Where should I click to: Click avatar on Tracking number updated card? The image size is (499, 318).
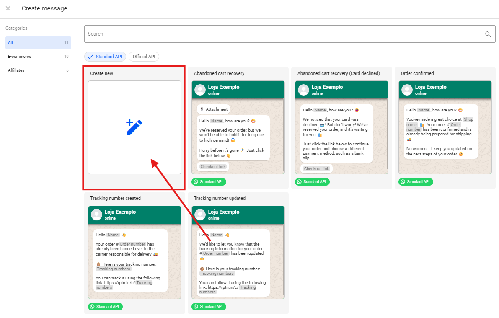pos(200,215)
